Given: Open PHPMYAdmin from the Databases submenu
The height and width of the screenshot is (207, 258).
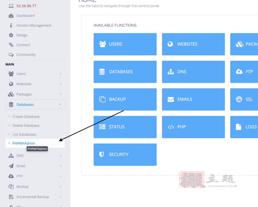Looking at the screenshot, I should [x=35, y=143].
